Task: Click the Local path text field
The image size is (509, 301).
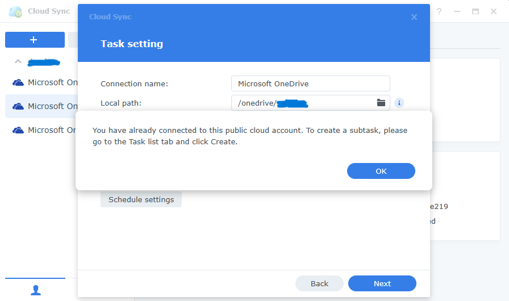Action: [x=303, y=103]
